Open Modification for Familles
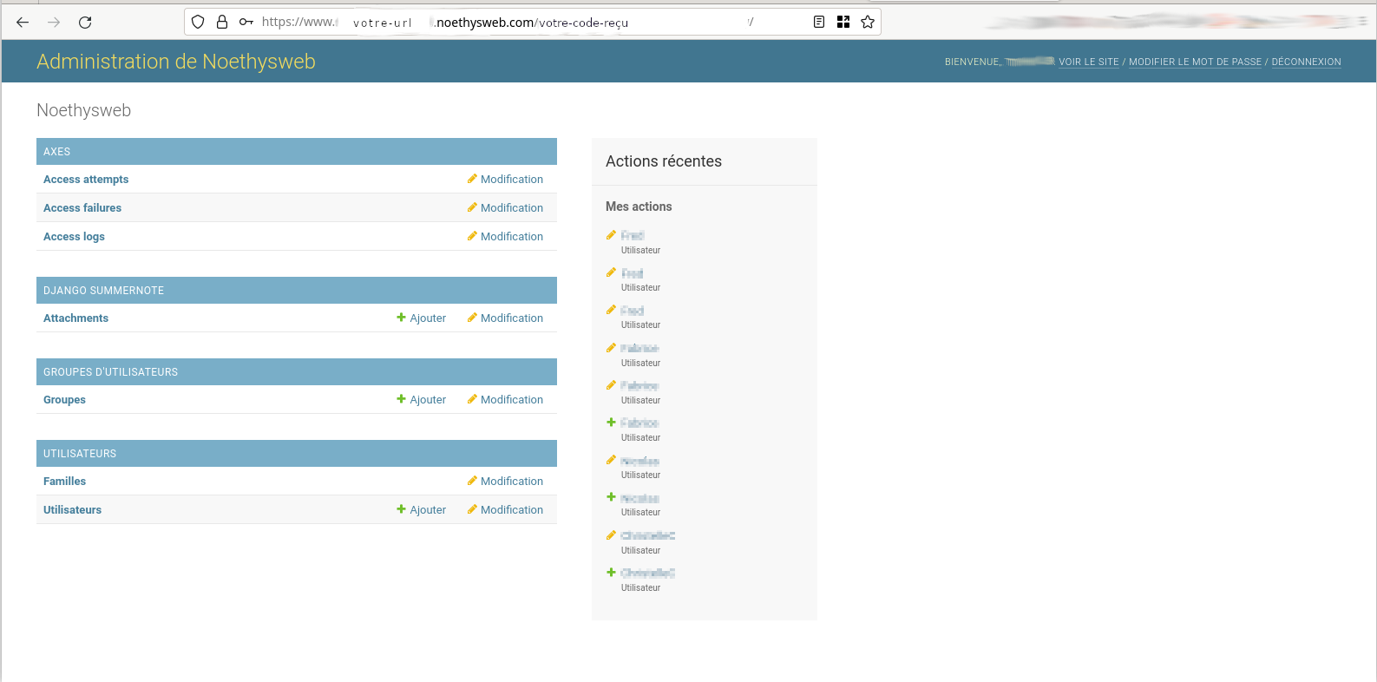The width and height of the screenshot is (1377, 682). [x=505, y=482]
